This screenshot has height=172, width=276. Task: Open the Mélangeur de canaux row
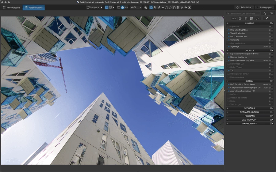(x=249, y=74)
